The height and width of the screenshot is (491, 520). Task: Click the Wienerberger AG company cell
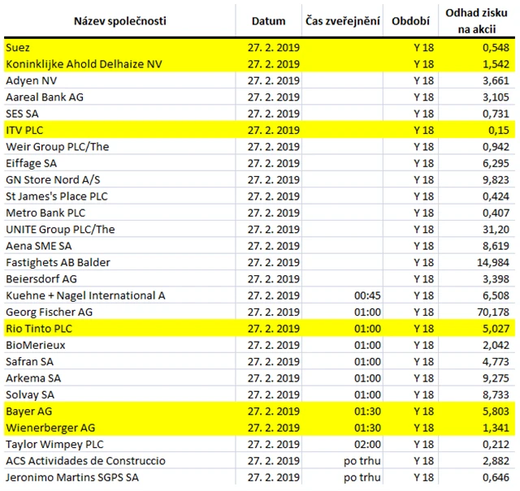(50, 428)
